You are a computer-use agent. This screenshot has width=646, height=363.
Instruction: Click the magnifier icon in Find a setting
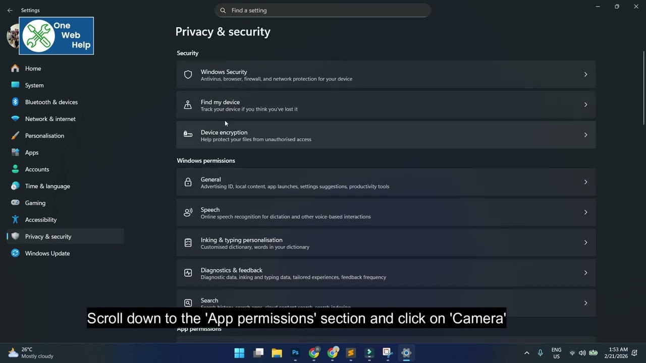point(223,11)
